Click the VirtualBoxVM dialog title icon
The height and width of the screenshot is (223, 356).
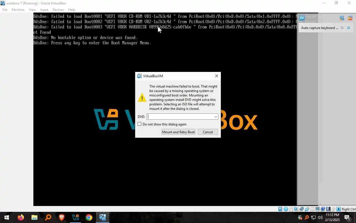click(x=140, y=76)
